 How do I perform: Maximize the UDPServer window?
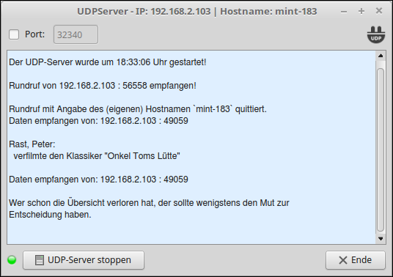pyautogui.click(x=361, y=11)
